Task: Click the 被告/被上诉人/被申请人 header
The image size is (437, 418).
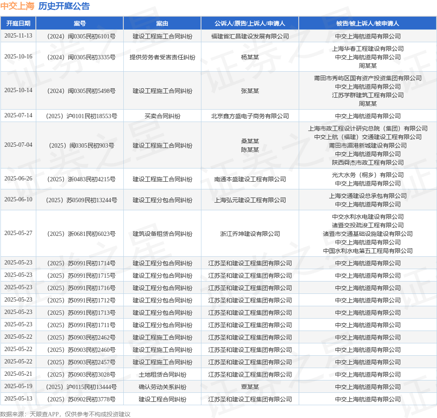Action: 367,23
